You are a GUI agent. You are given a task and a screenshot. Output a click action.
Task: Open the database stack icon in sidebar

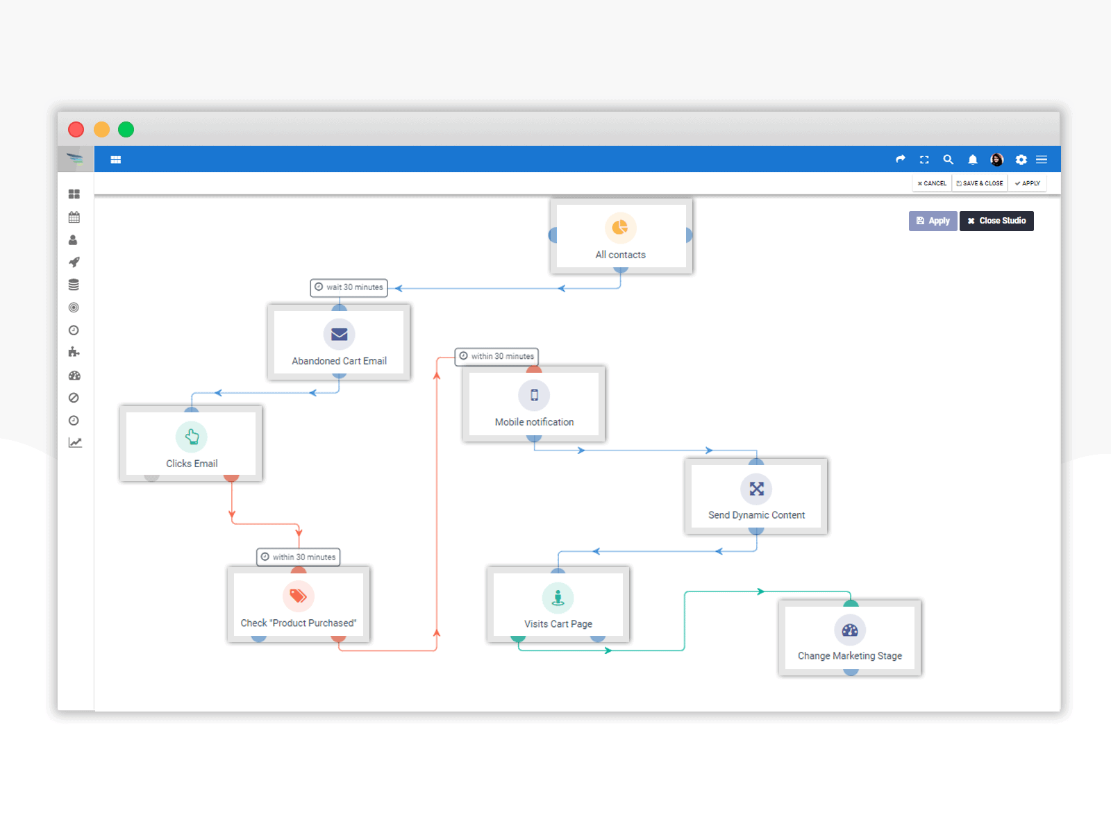[74, 285]
